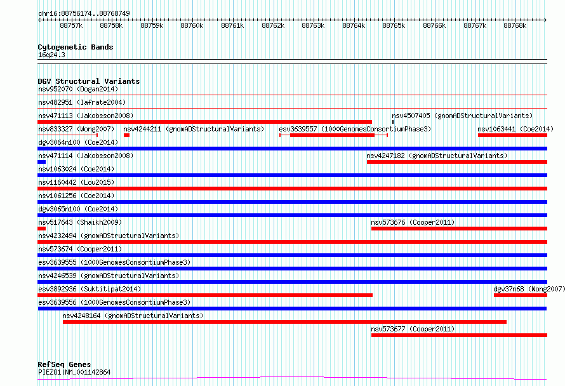Select the small red nsv517643 bar
Viewport: 565px width, 386px height.
41,229
